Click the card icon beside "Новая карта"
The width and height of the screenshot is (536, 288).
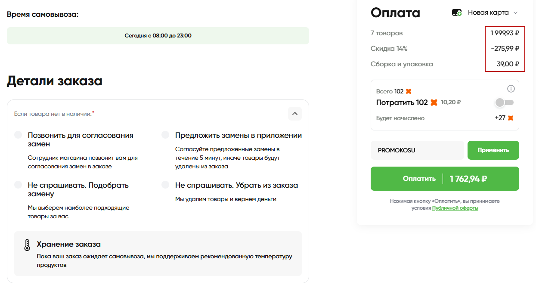point(457,12)
